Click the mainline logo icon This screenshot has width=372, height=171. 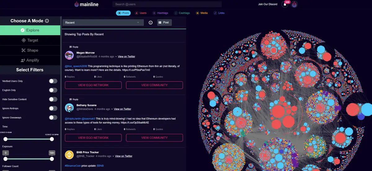pos(77,4)
